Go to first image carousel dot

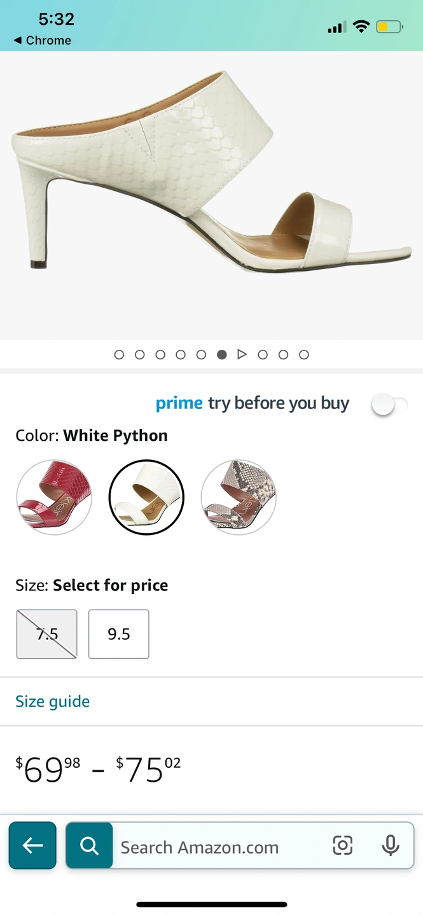pos(119,354)
